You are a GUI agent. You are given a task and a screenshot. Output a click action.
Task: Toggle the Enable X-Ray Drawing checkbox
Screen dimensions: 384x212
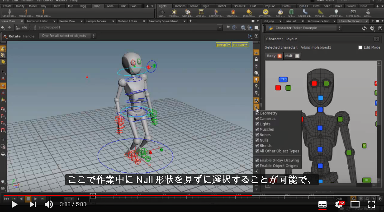(x=257, y=160)
